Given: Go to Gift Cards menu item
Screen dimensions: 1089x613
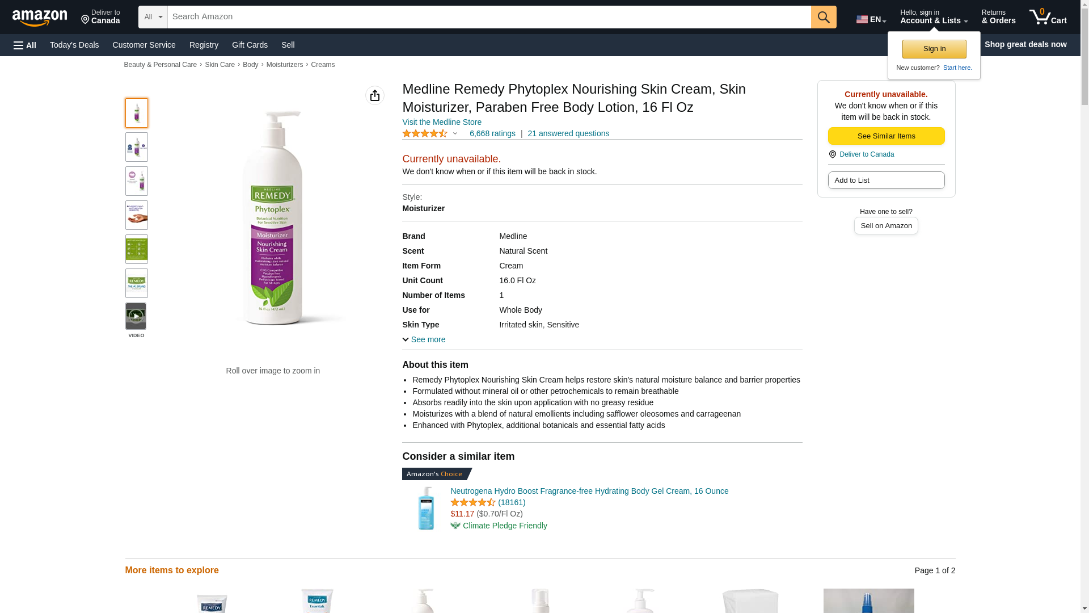Looking at the screenshot, I should click(x=250, y=45).
